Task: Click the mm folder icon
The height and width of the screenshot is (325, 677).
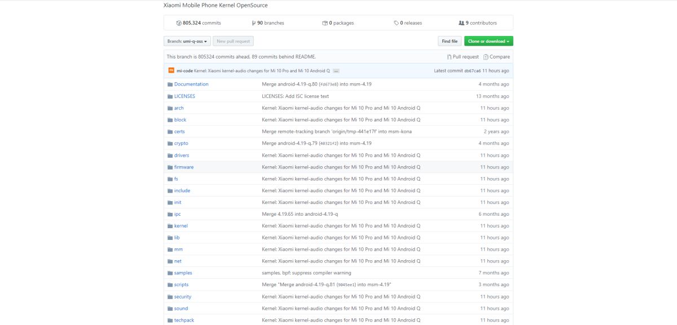Action: [x=169, y=250]
